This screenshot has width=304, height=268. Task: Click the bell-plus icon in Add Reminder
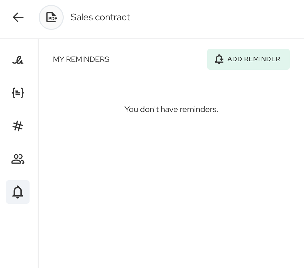point(219,59)
